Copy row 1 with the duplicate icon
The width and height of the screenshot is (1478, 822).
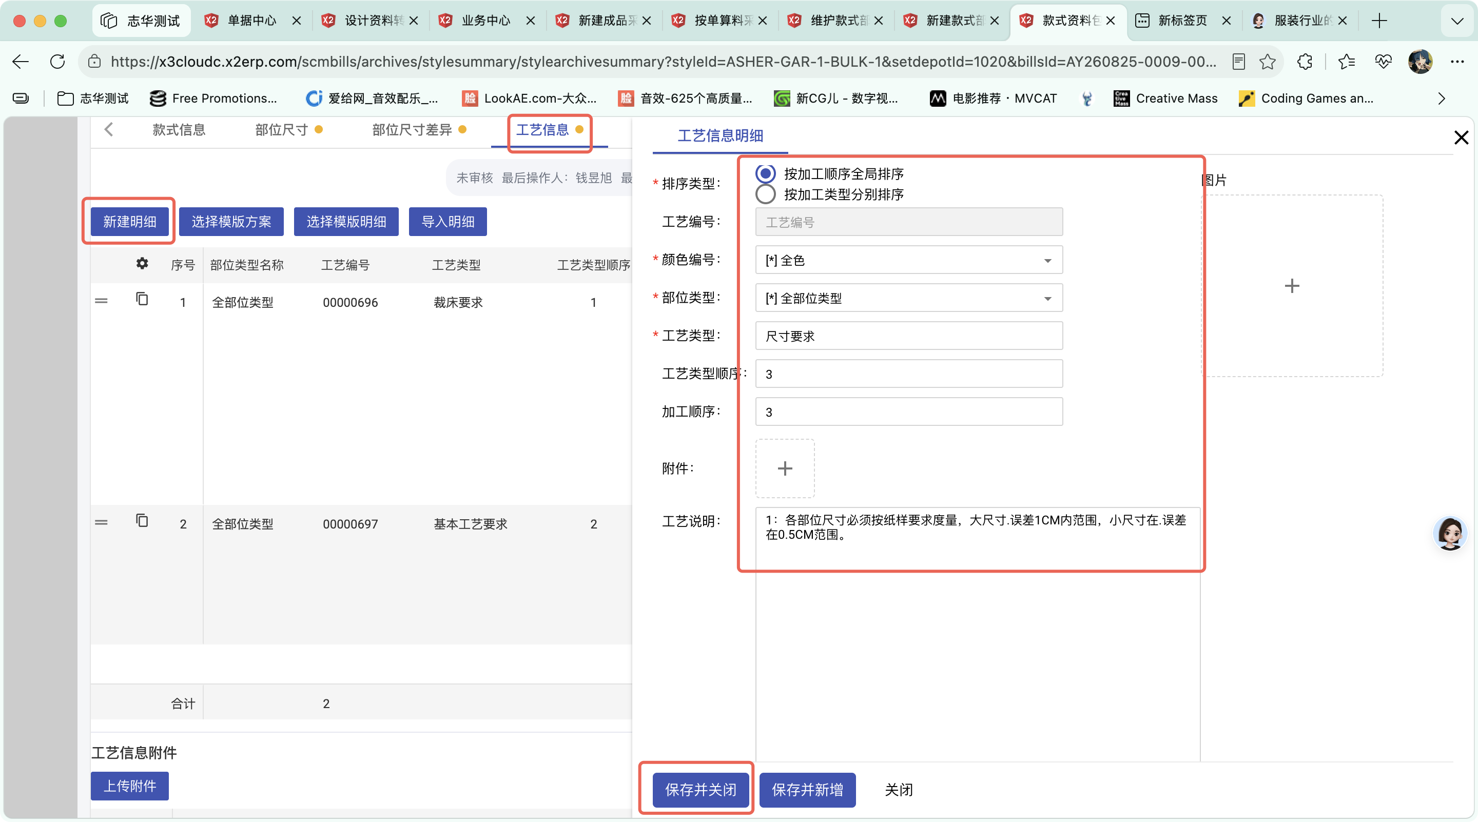pyautogui.click(x=142, y=299)
